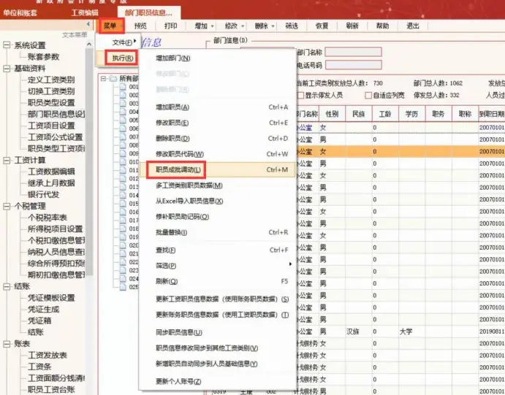Click the 性别 column header
Screen dimensions: 505x395
[332, 114]
